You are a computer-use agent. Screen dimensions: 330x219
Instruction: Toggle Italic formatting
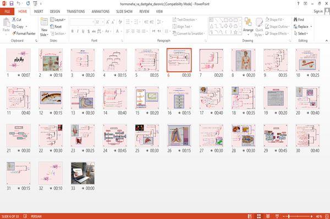(78, 31)
